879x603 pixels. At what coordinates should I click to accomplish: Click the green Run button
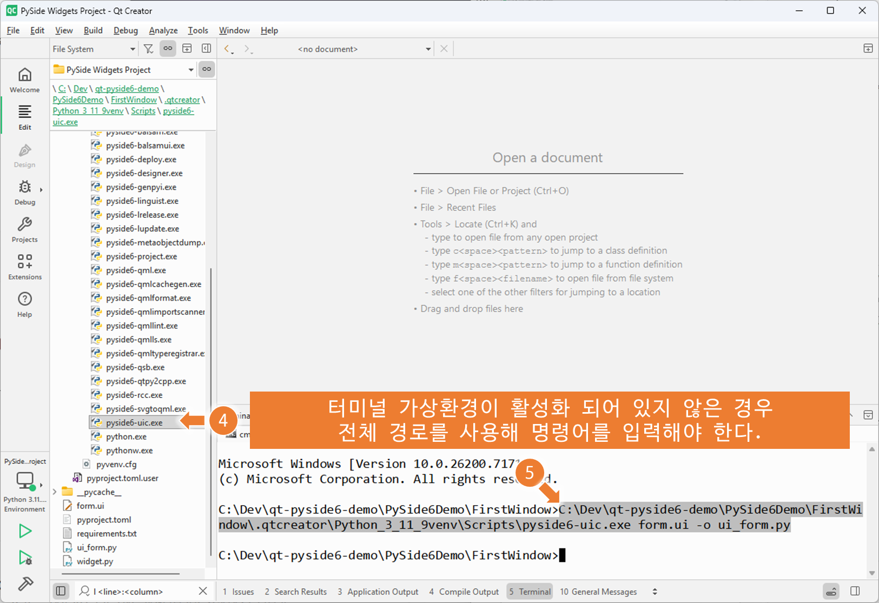tap(25, 531)
